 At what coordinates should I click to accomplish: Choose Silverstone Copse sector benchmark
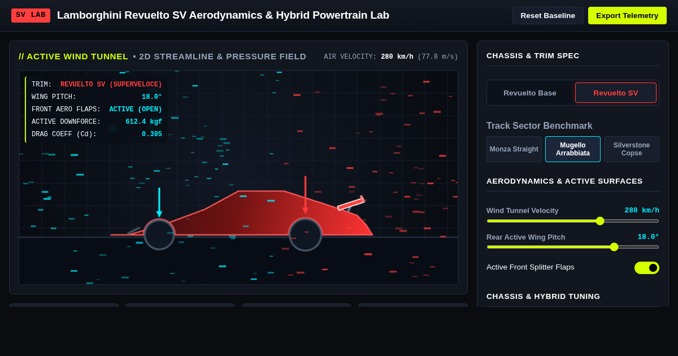pos(632,149)
